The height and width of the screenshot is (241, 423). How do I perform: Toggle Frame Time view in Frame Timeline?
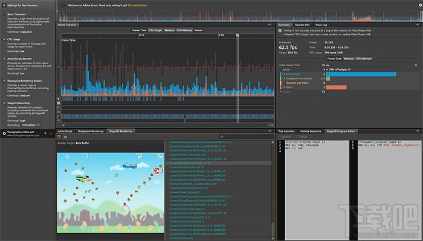pos(140,30)
